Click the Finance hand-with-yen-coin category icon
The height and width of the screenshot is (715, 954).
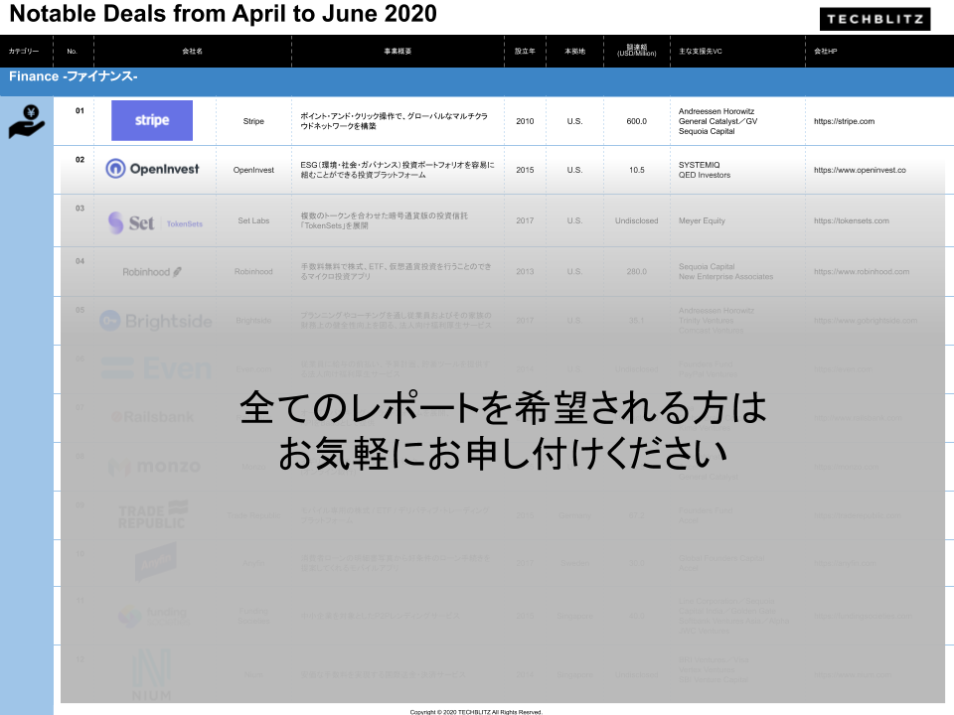pos(27,121)
